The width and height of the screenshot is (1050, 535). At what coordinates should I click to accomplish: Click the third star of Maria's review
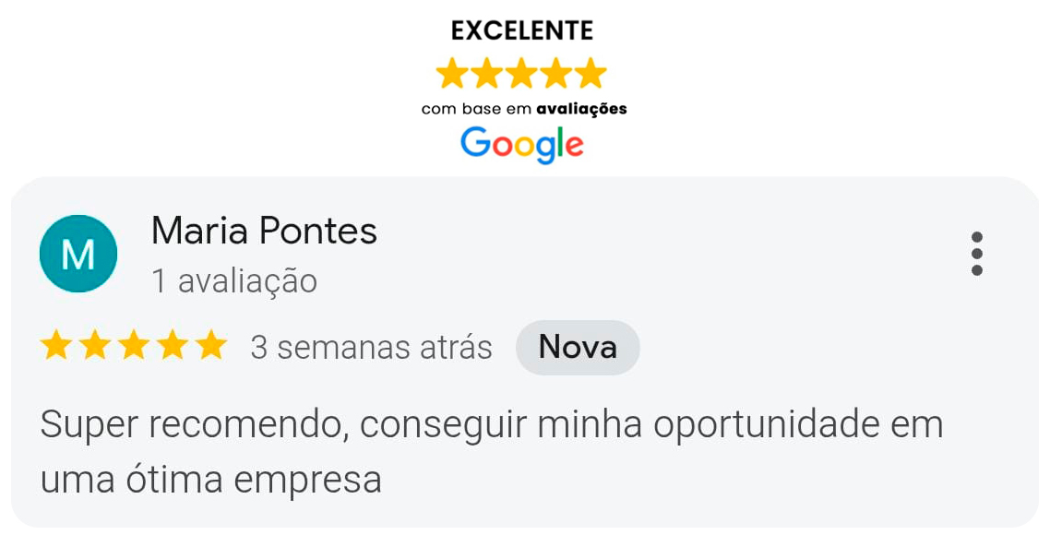134,347
